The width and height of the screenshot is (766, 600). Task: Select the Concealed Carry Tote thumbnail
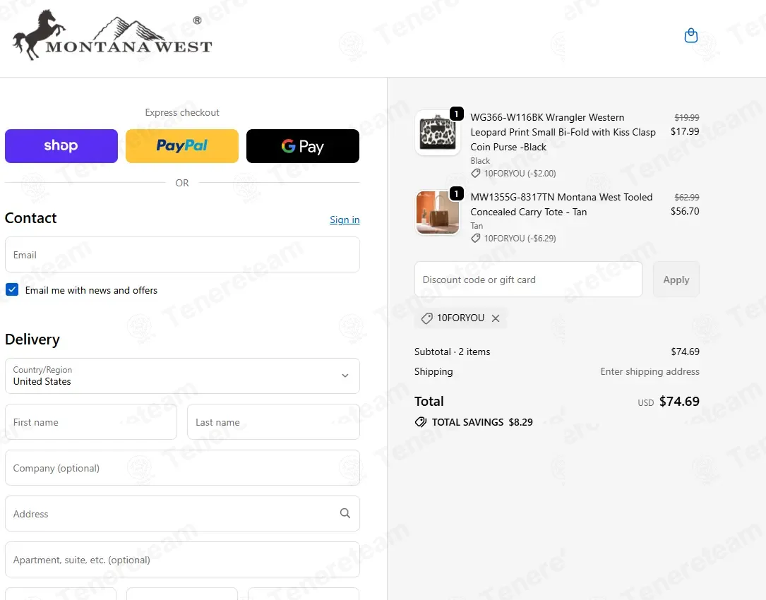(437, 212)
